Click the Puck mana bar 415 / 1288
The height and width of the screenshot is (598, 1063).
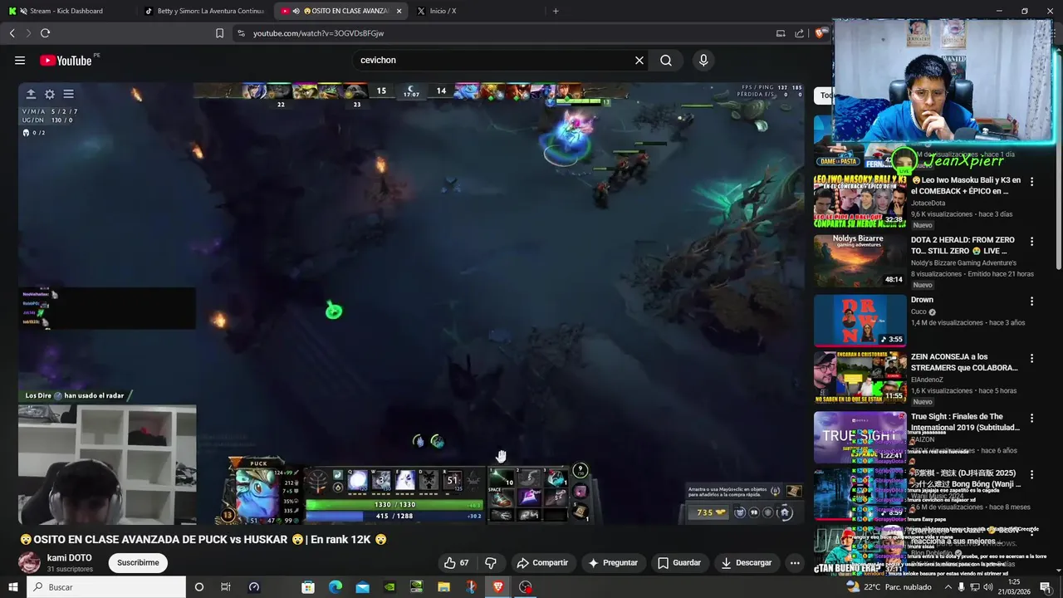394,516
